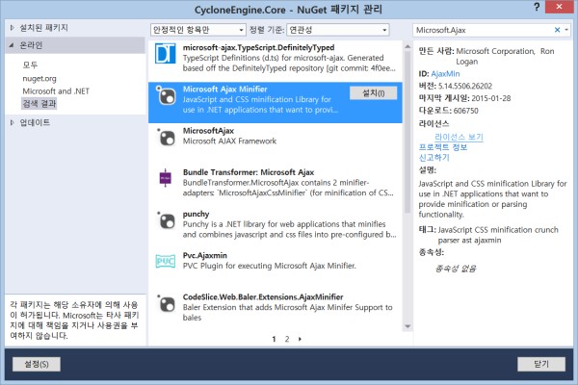This screenshot has width=578, height=385.
Task: Open the AjaxMin ID link
Action: 445,74
